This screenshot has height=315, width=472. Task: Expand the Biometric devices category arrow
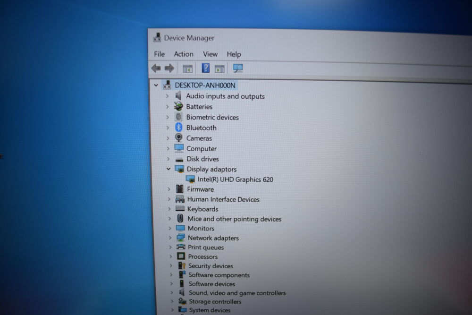coord(168,117)
